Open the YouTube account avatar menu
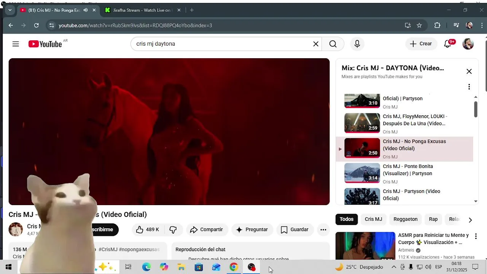Screen dimensions: 487x274 click(x=468, y=44)
